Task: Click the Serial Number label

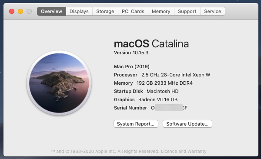Action: 130,108
